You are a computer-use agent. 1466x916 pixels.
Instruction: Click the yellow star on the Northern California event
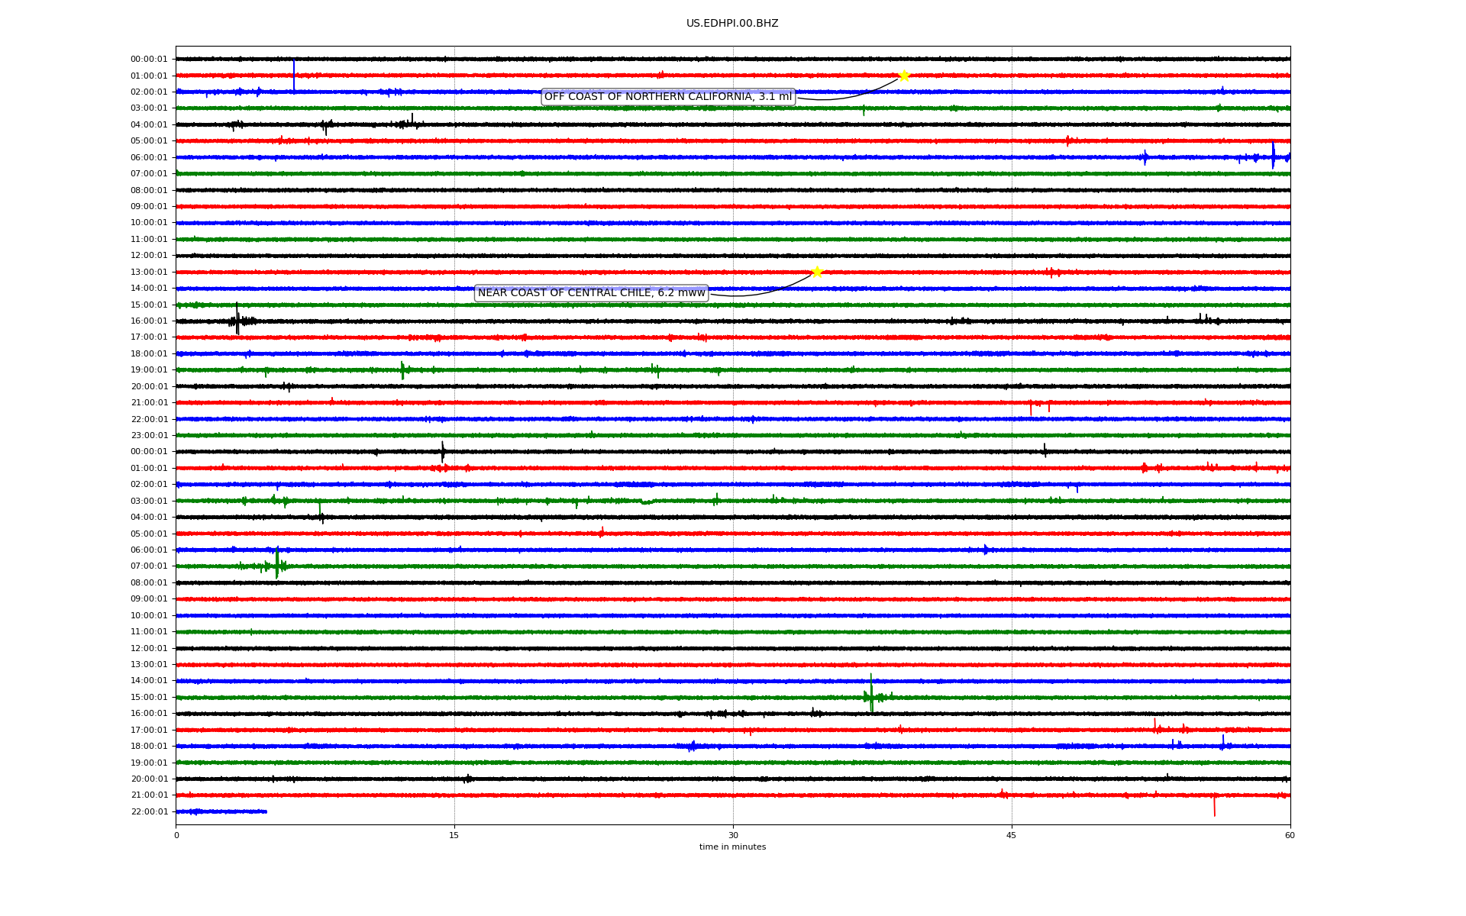point(904,76)
